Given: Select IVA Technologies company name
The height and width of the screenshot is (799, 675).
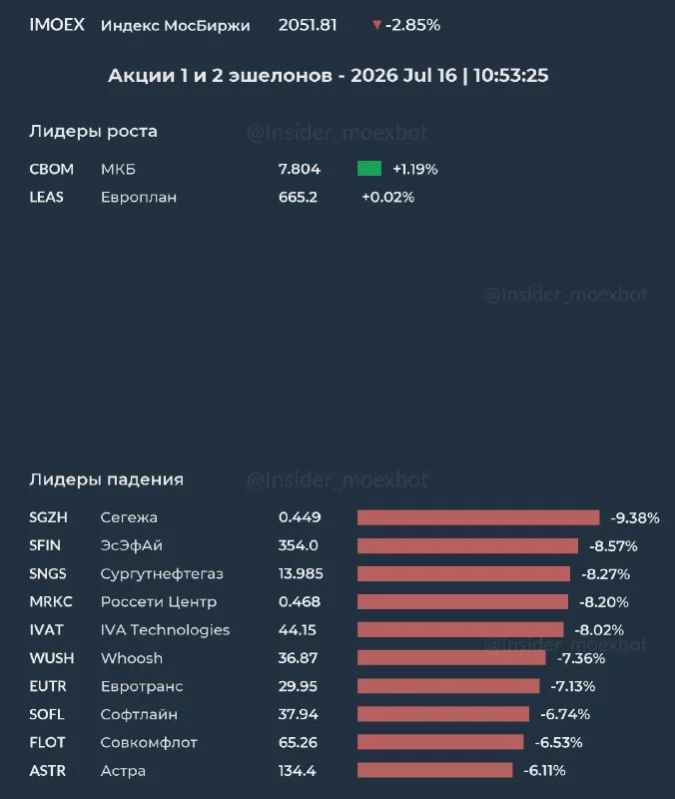Looking at the screenshot, I should point(165,630).
